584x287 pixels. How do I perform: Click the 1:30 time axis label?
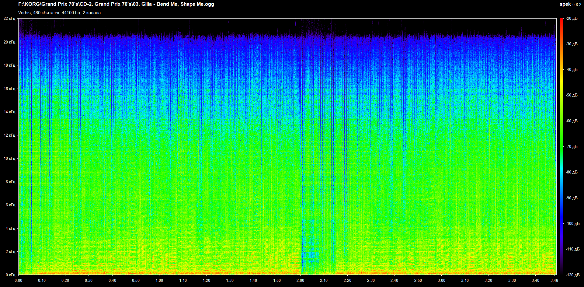(230, 280)
